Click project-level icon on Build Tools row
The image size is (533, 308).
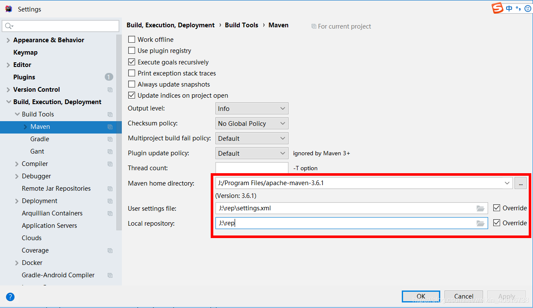[110, 114]
